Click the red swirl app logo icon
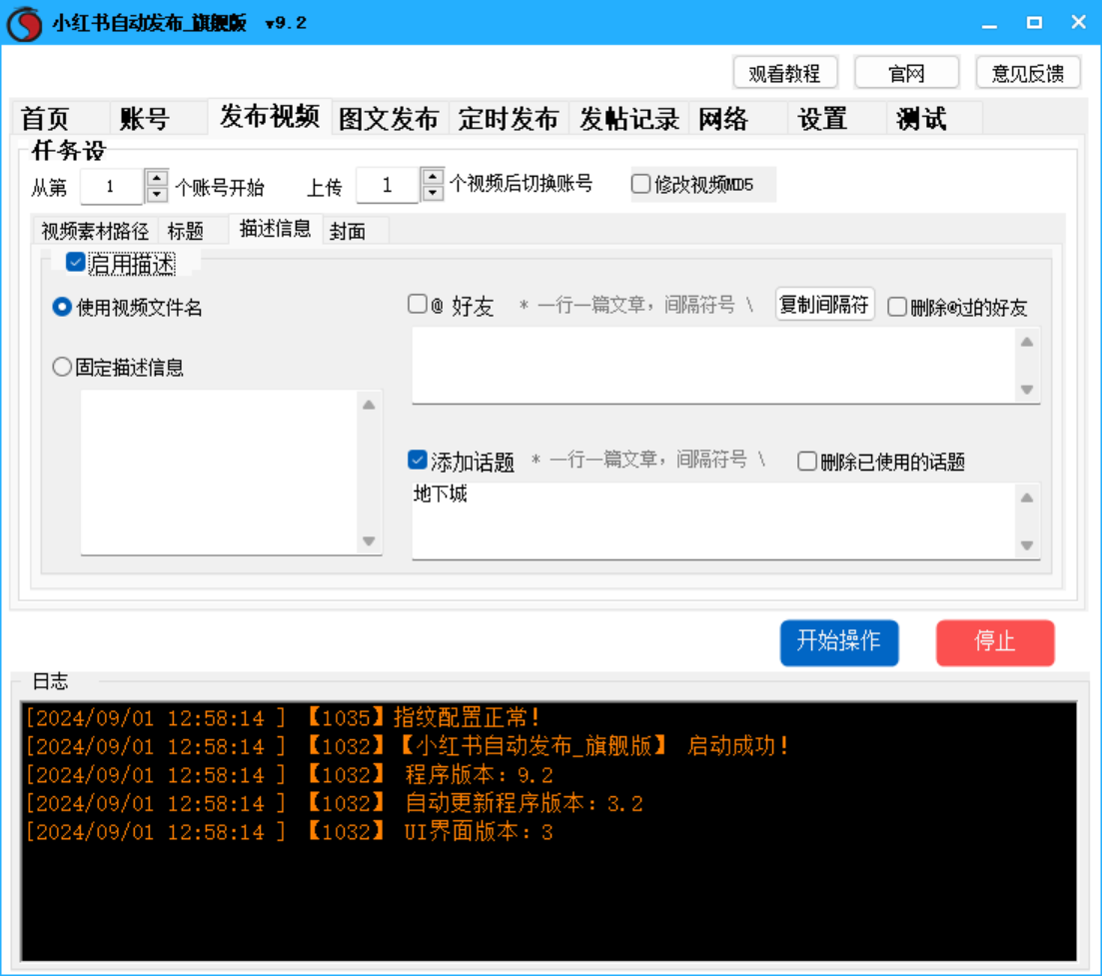 click(25, 23)
